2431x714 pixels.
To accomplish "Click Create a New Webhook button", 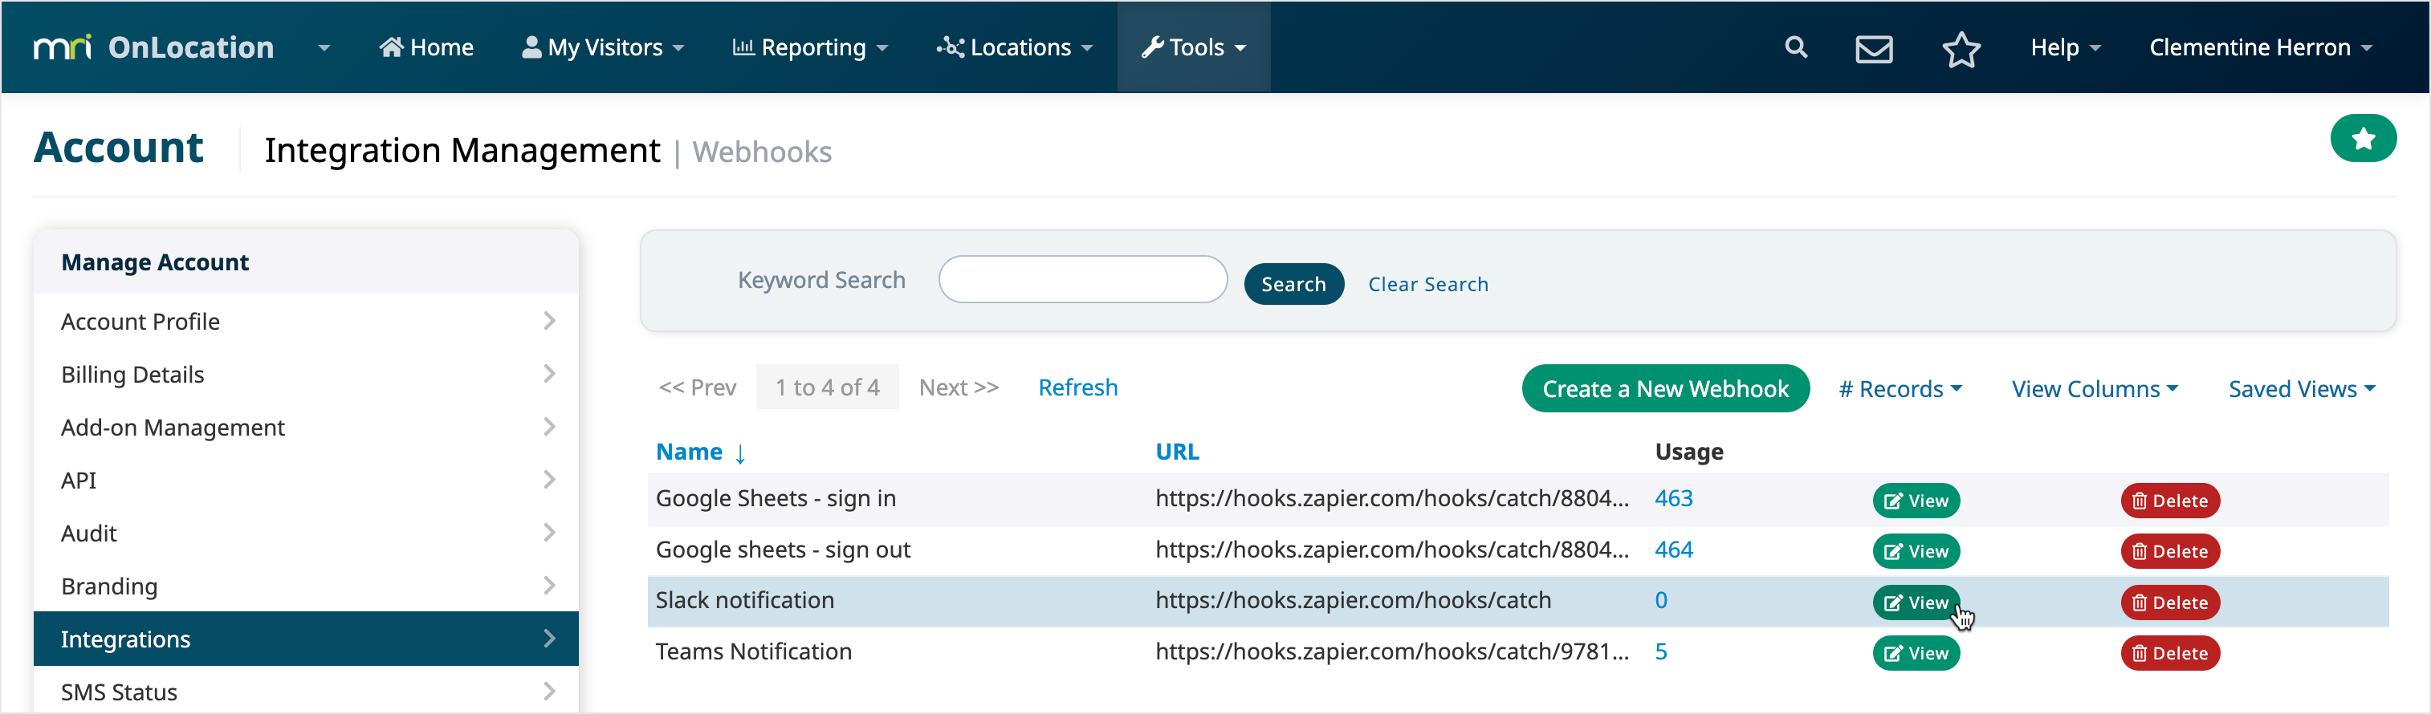I will point(1665,388).
